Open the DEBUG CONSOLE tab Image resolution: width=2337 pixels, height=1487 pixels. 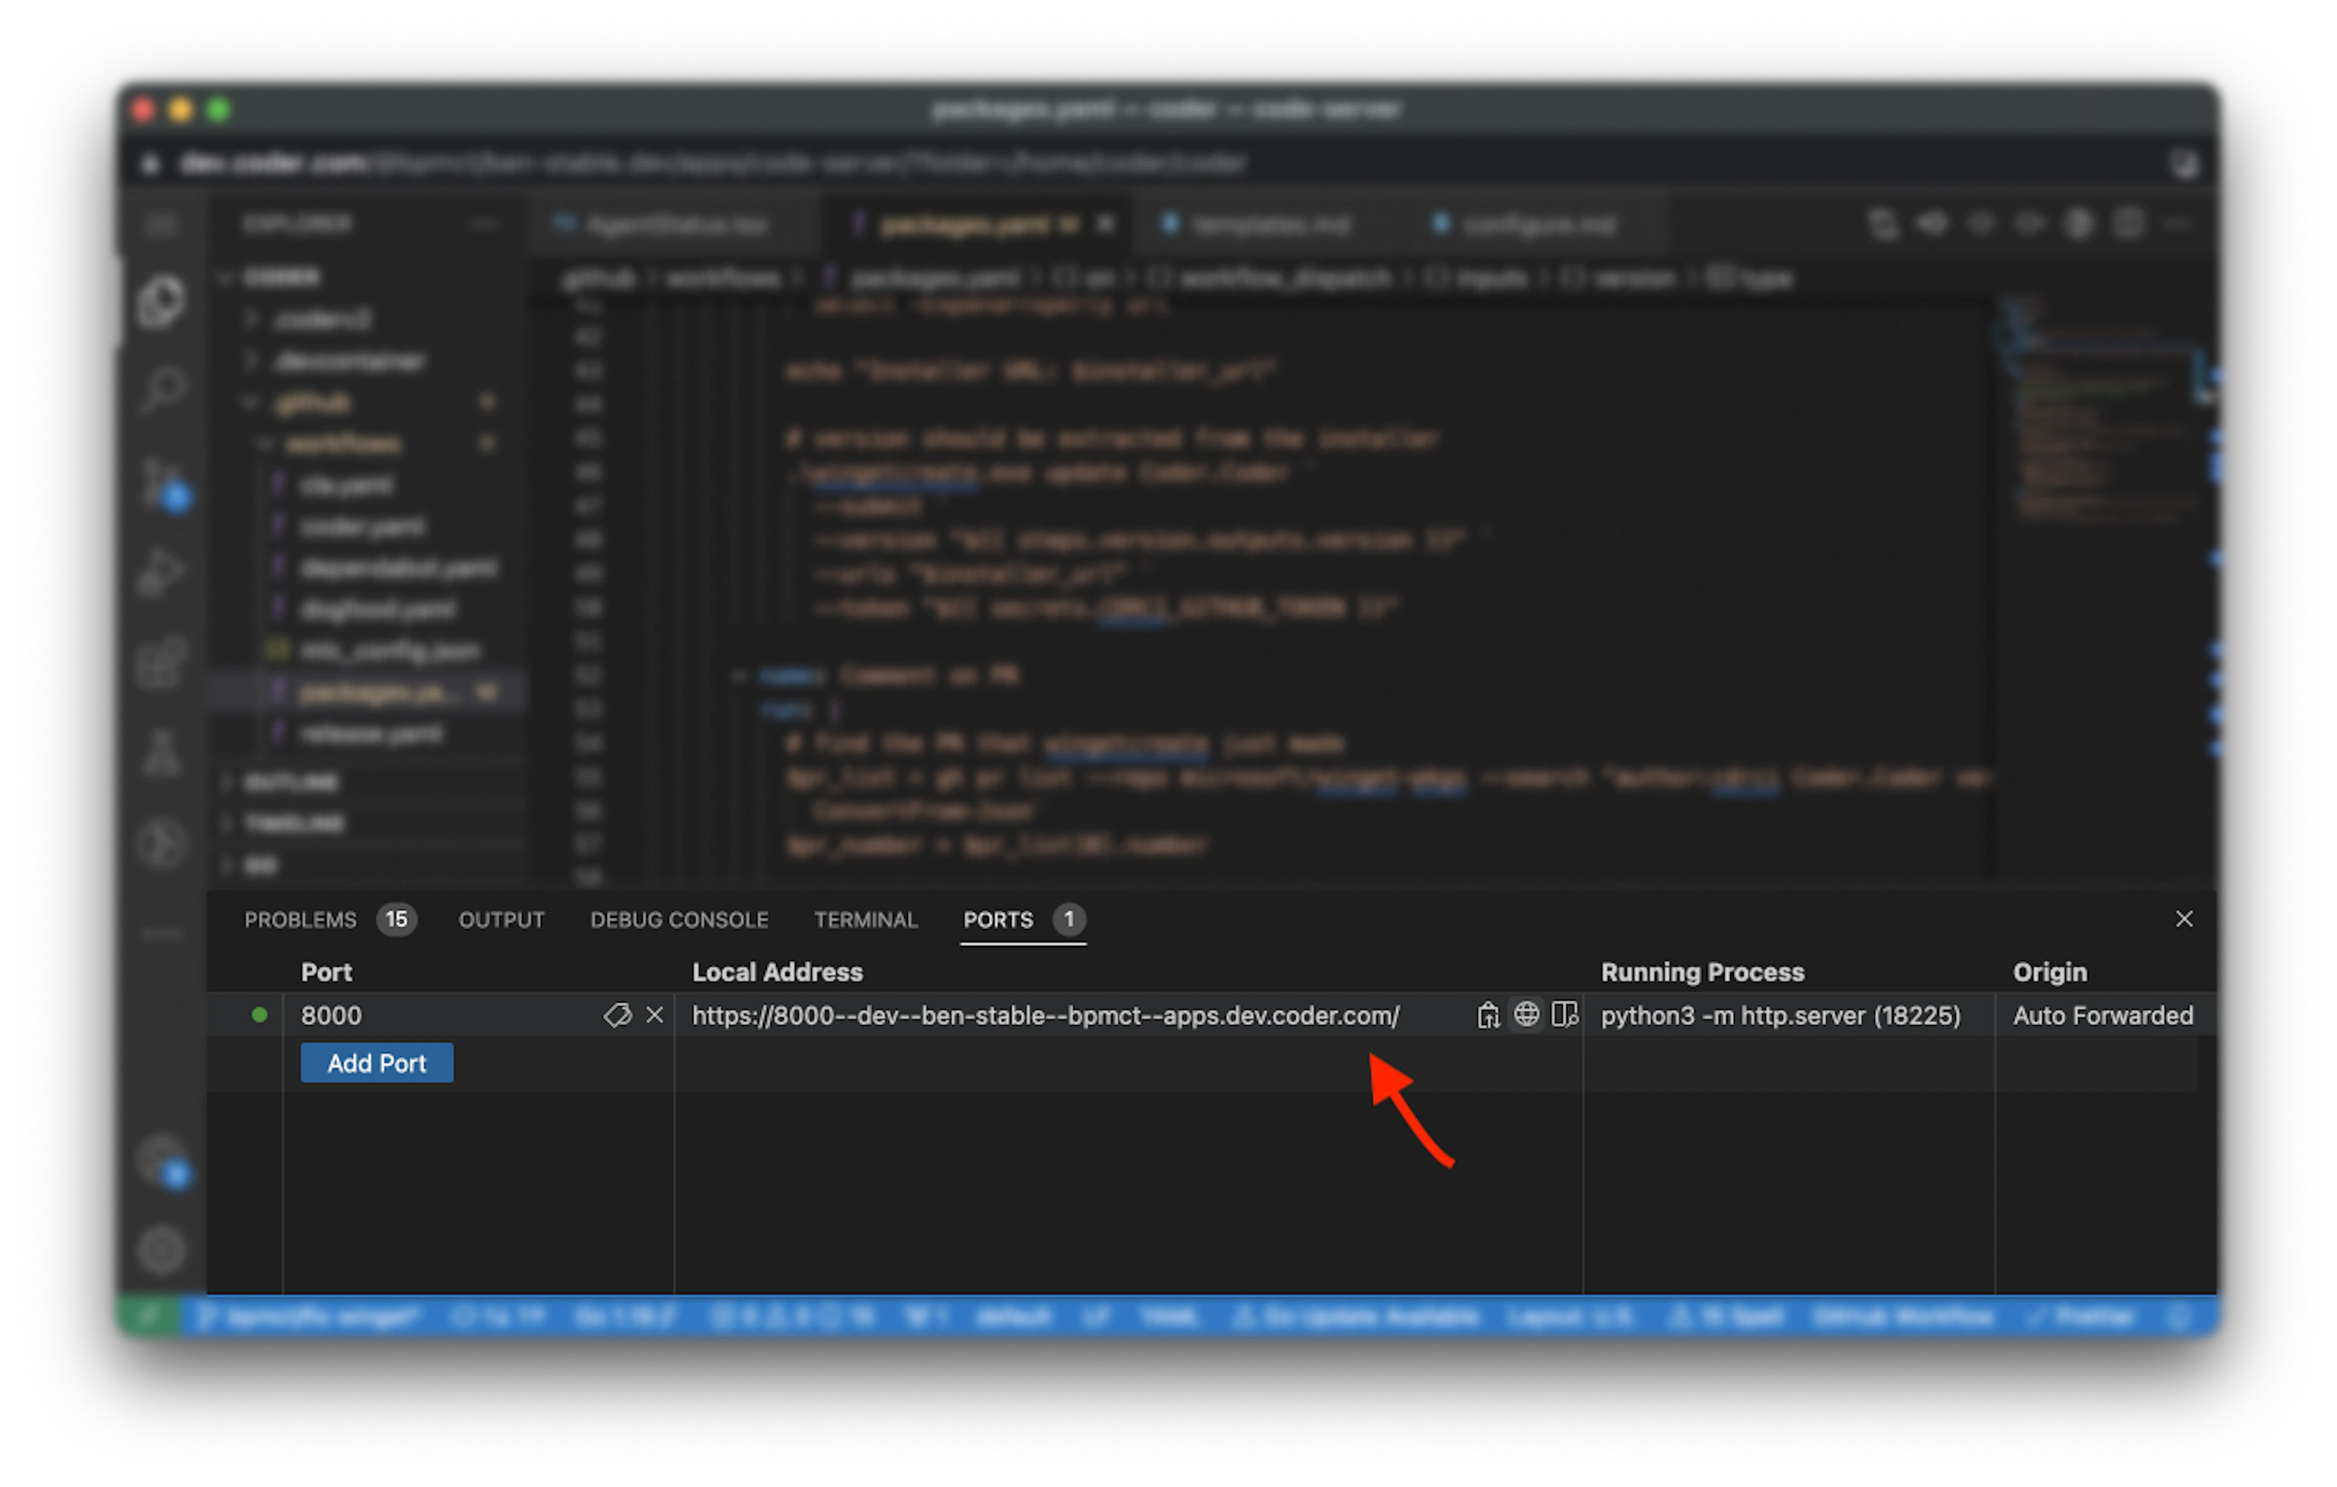[x=679, y=919]
